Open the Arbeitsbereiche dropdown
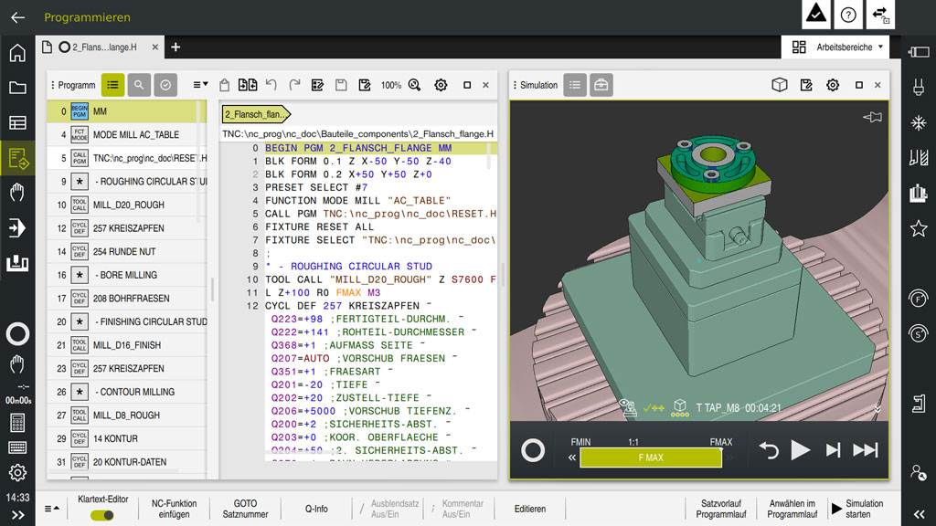 [835, 47]
